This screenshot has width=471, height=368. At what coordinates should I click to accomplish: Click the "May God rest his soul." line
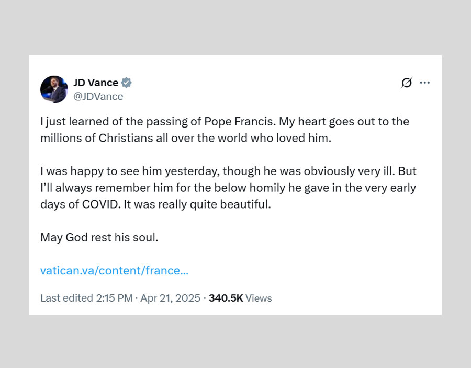[99, 237]
